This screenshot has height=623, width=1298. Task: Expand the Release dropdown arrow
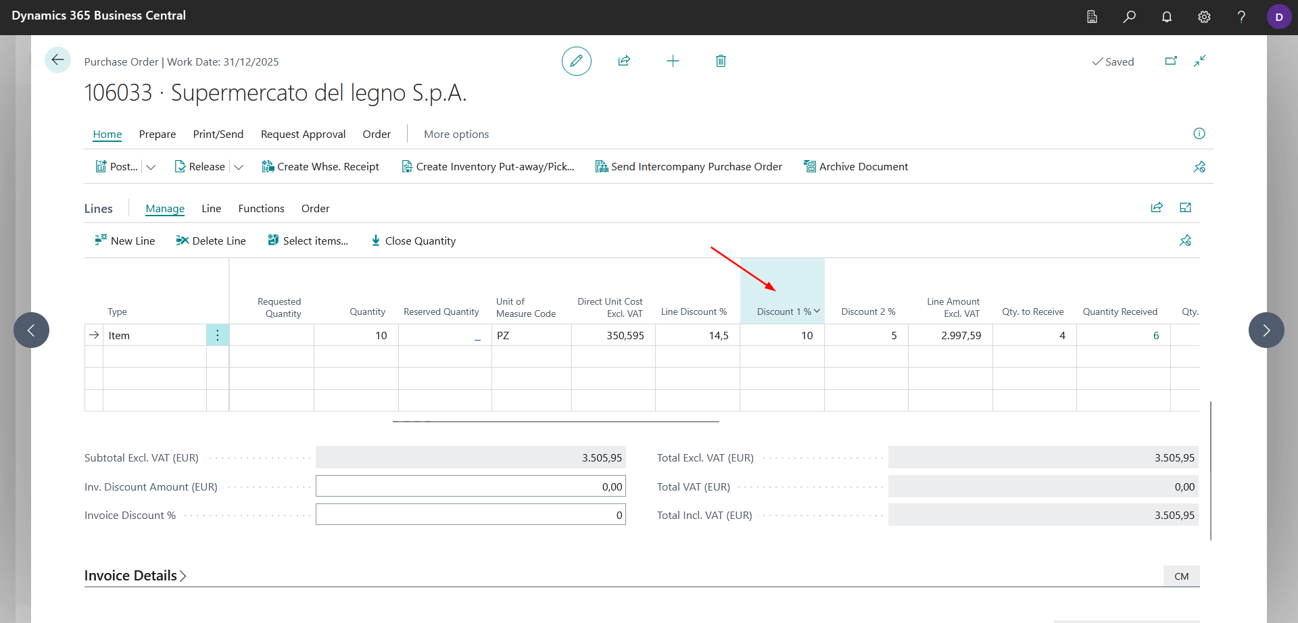239,167
